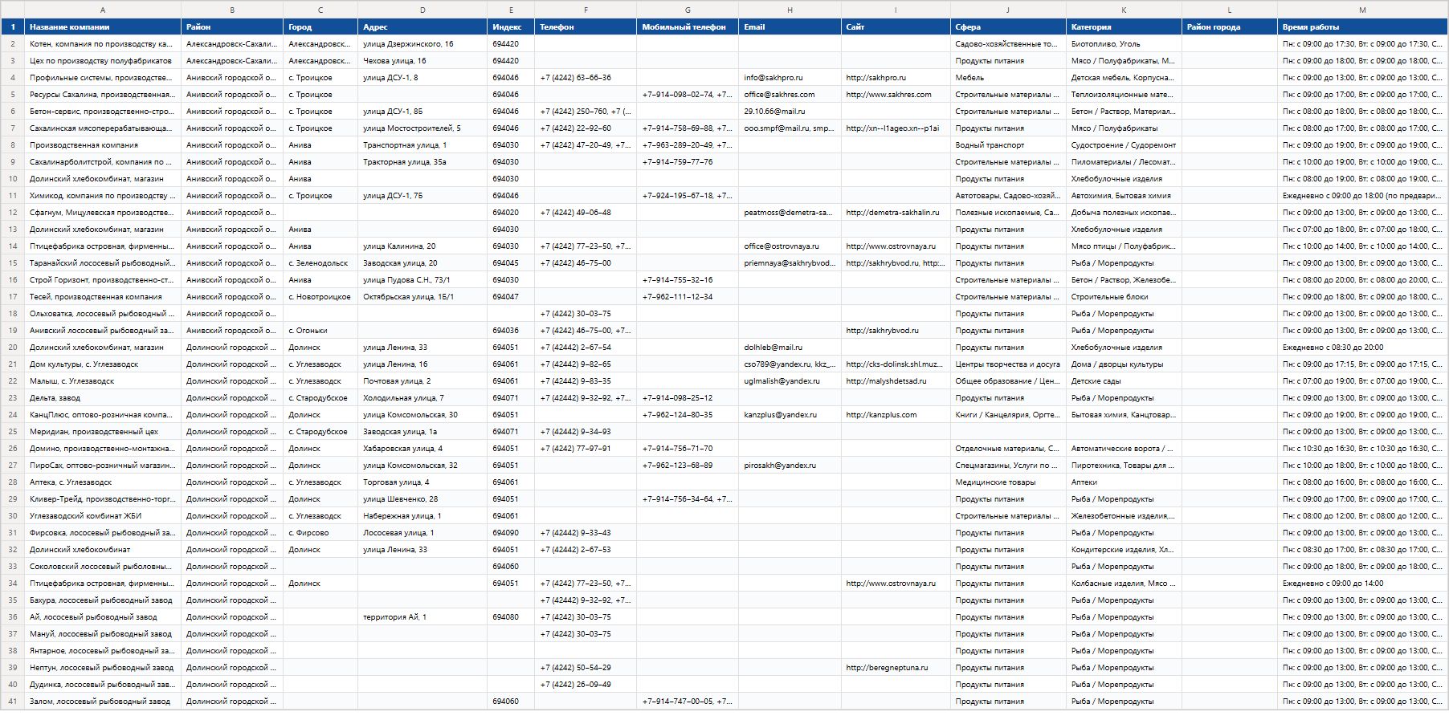Select the cell 'территория Ай, 1'
Viewport: 1449px width, 724px height.
point(422,617)
